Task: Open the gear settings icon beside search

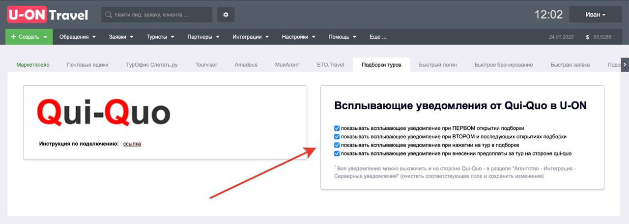Action: point(226,15)
